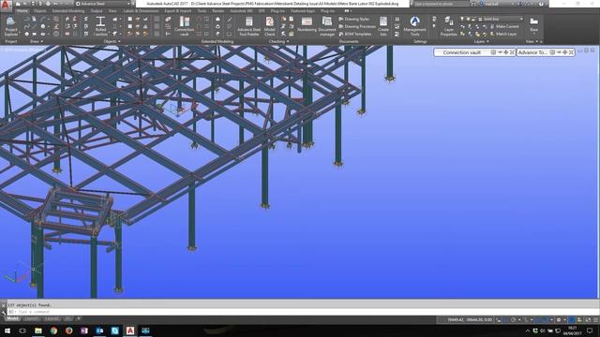
Task: Switch to the Tools ribbon tab
Action: point(202,11)
